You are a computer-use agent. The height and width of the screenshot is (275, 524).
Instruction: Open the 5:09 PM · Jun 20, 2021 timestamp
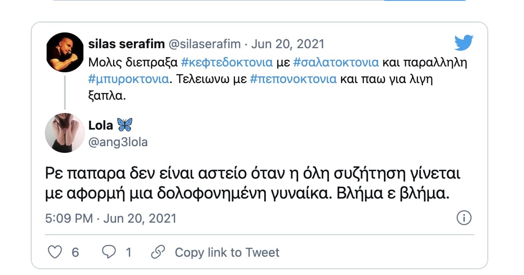coord(111,218)
